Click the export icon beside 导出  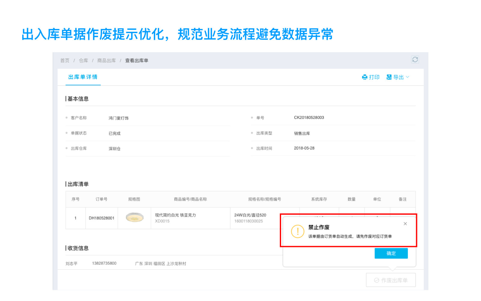[x=389, y=77]
